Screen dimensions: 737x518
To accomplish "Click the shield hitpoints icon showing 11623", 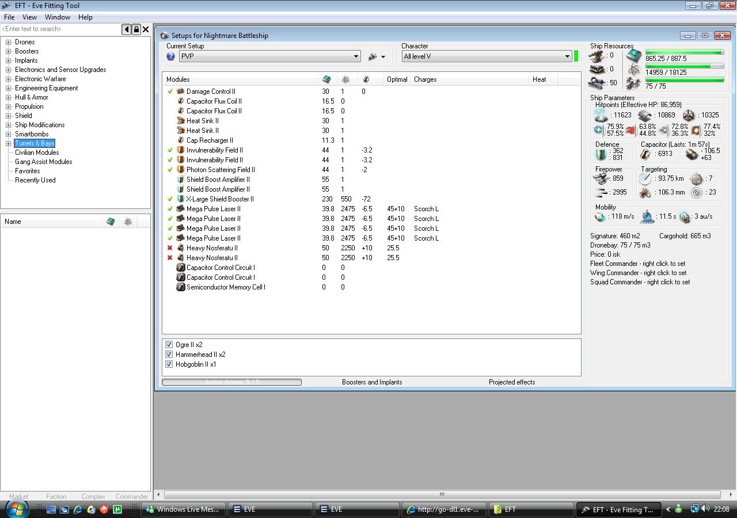I will [x=601, y=115].
